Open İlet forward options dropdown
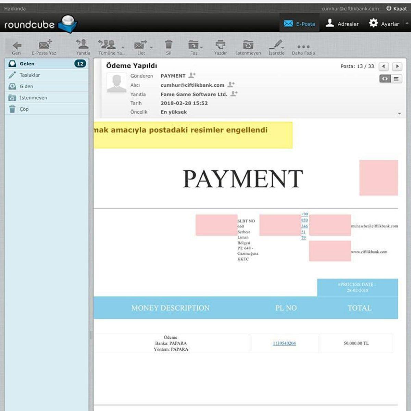 151,47
